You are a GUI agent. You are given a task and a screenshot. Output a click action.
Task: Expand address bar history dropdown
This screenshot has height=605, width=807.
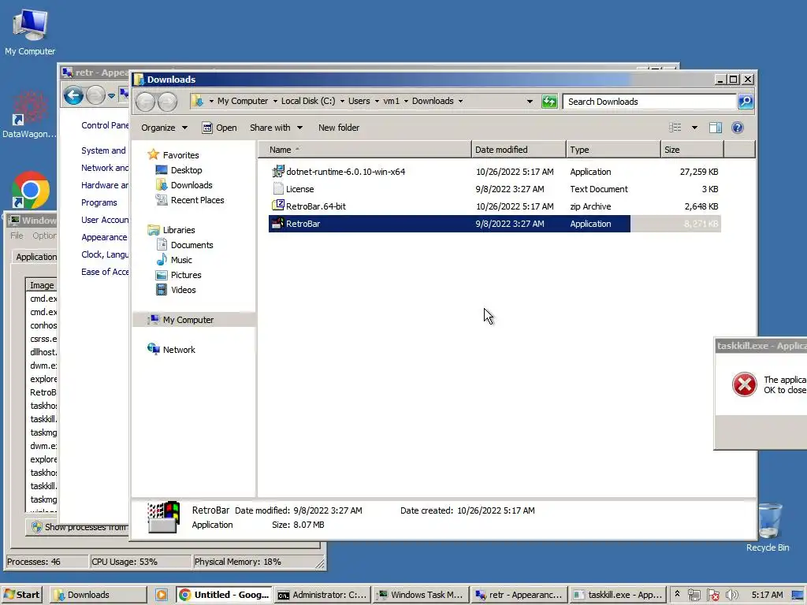530,102
